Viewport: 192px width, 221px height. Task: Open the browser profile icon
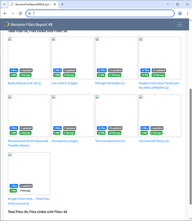[180, 13]
